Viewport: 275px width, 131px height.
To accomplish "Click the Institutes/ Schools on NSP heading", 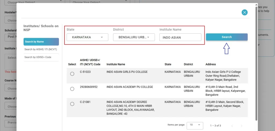I will pos(41,28).
